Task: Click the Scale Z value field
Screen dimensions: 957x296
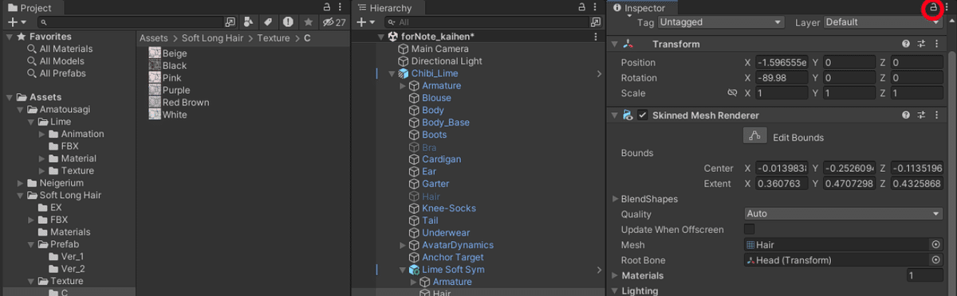Action: pos(916,93)
